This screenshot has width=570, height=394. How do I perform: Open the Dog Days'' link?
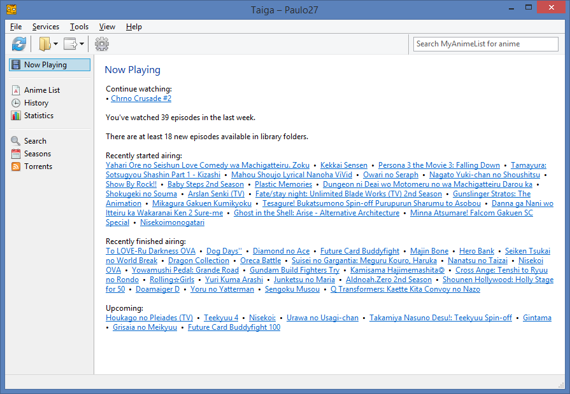224,250
